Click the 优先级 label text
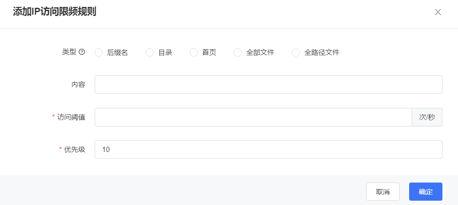Screen dimensions: 458x205 coord(75,150)
